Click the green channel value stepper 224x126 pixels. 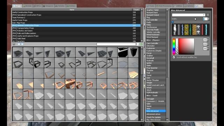[x=208, y=44]
